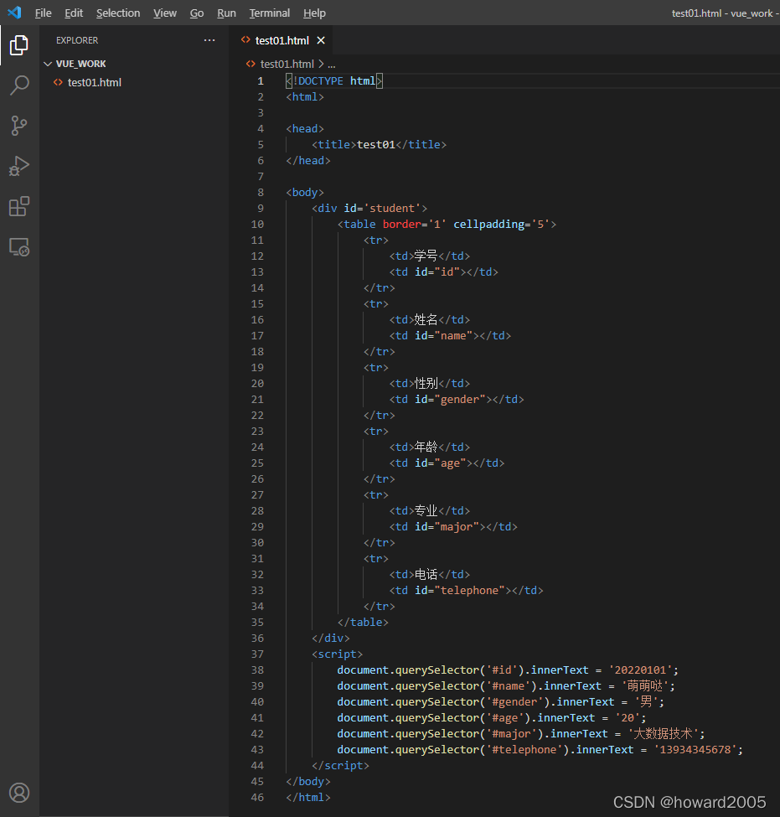Image resolution: width=780 pixels, height=817 pixels.
Task: Click test01.html in the breadcrumb
Action: coord(287,64)
